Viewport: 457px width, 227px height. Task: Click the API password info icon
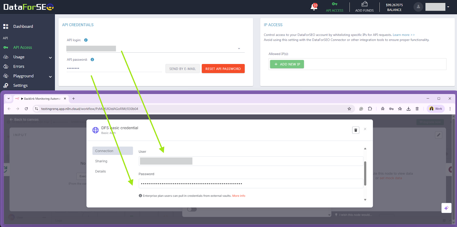tap(92, 60)
